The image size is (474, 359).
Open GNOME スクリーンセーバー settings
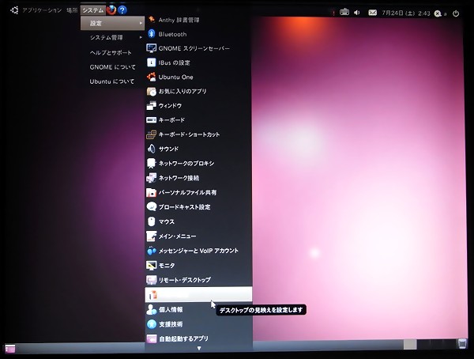click(198, 48)
